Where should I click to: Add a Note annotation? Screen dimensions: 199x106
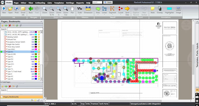coord(153,9)
